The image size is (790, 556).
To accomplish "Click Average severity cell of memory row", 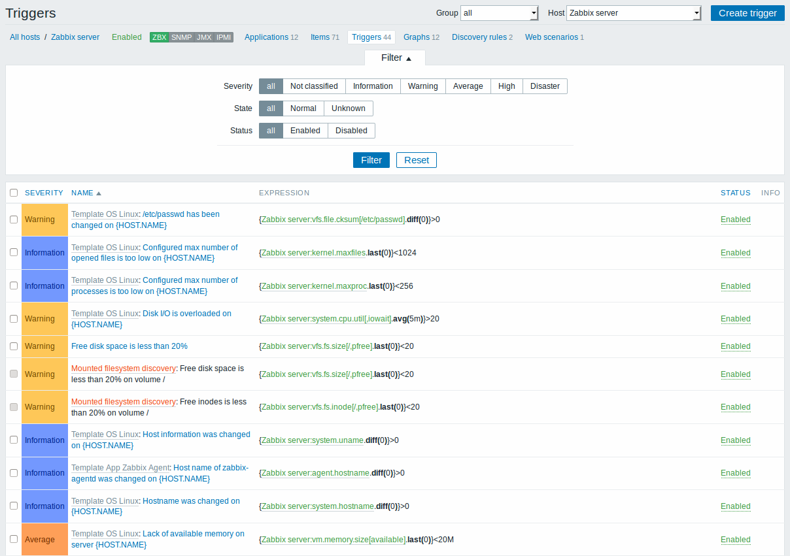I will (44, 539).
